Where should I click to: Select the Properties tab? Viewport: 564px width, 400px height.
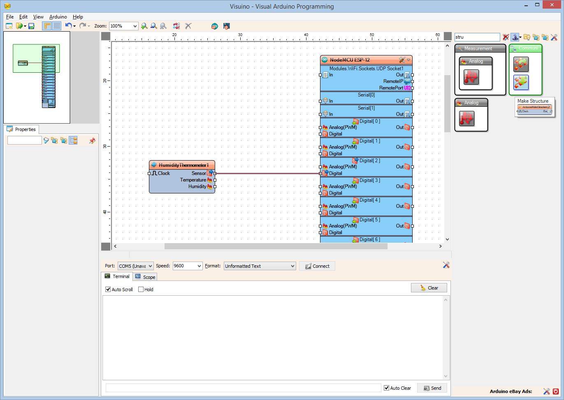[21, 129]
